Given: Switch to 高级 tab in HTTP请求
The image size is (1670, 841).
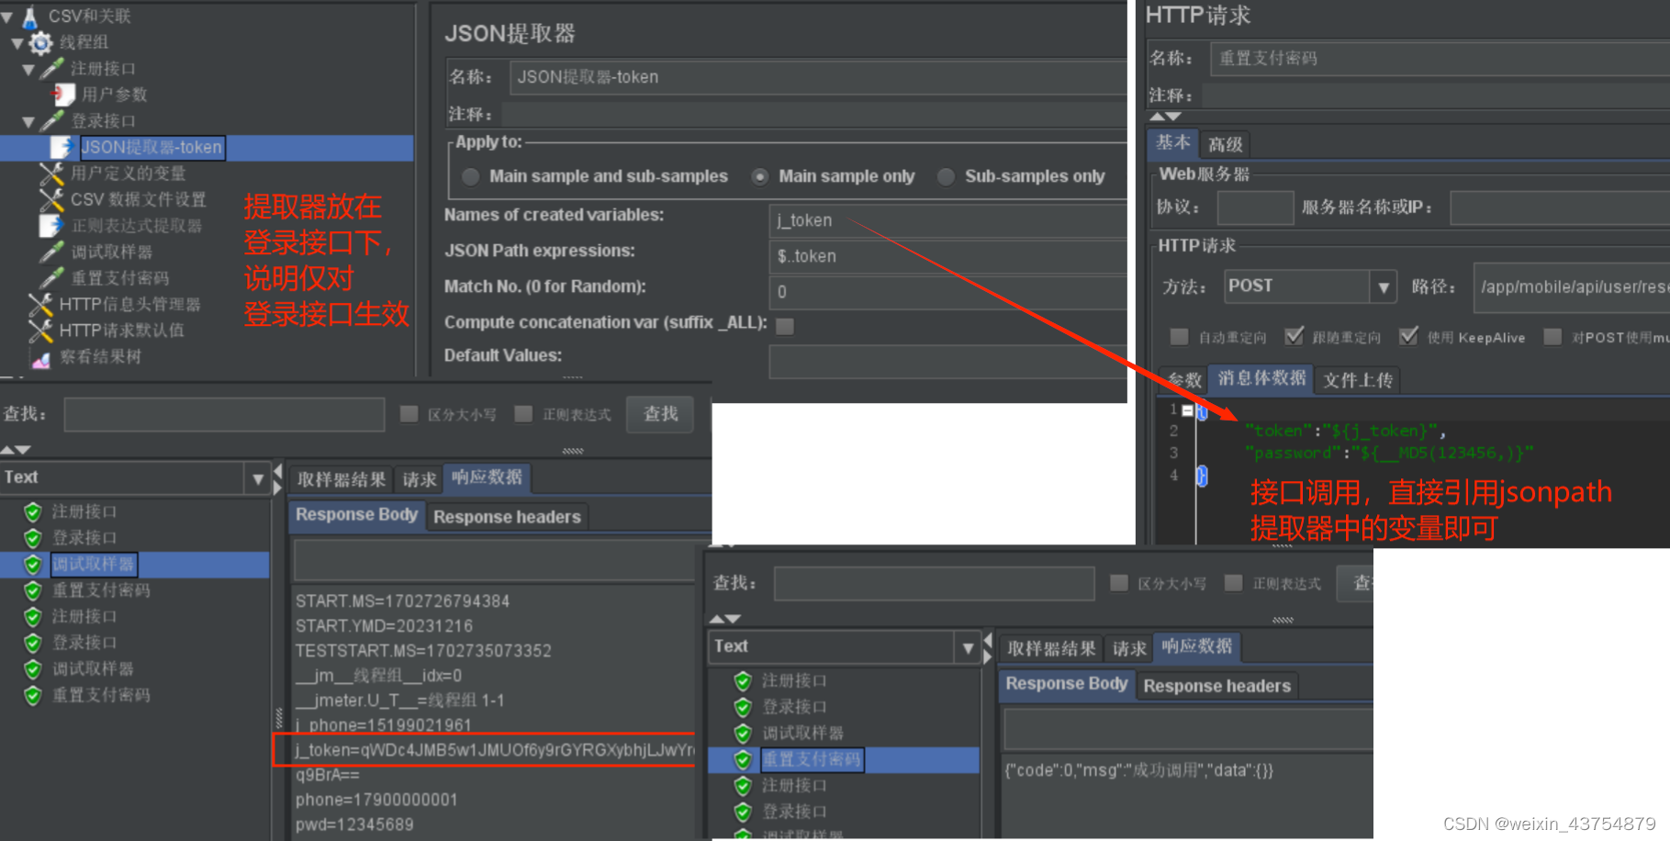Looking at the screenshot, I should click(x=1226, y=144).
